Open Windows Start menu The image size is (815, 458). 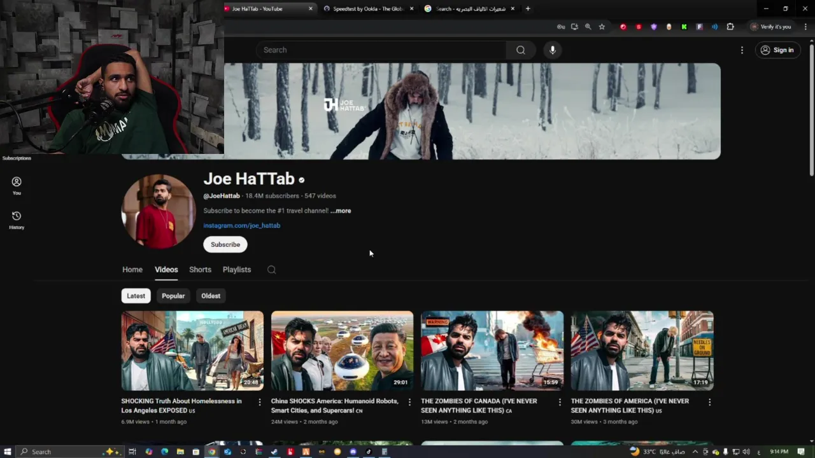click(8, 452)
